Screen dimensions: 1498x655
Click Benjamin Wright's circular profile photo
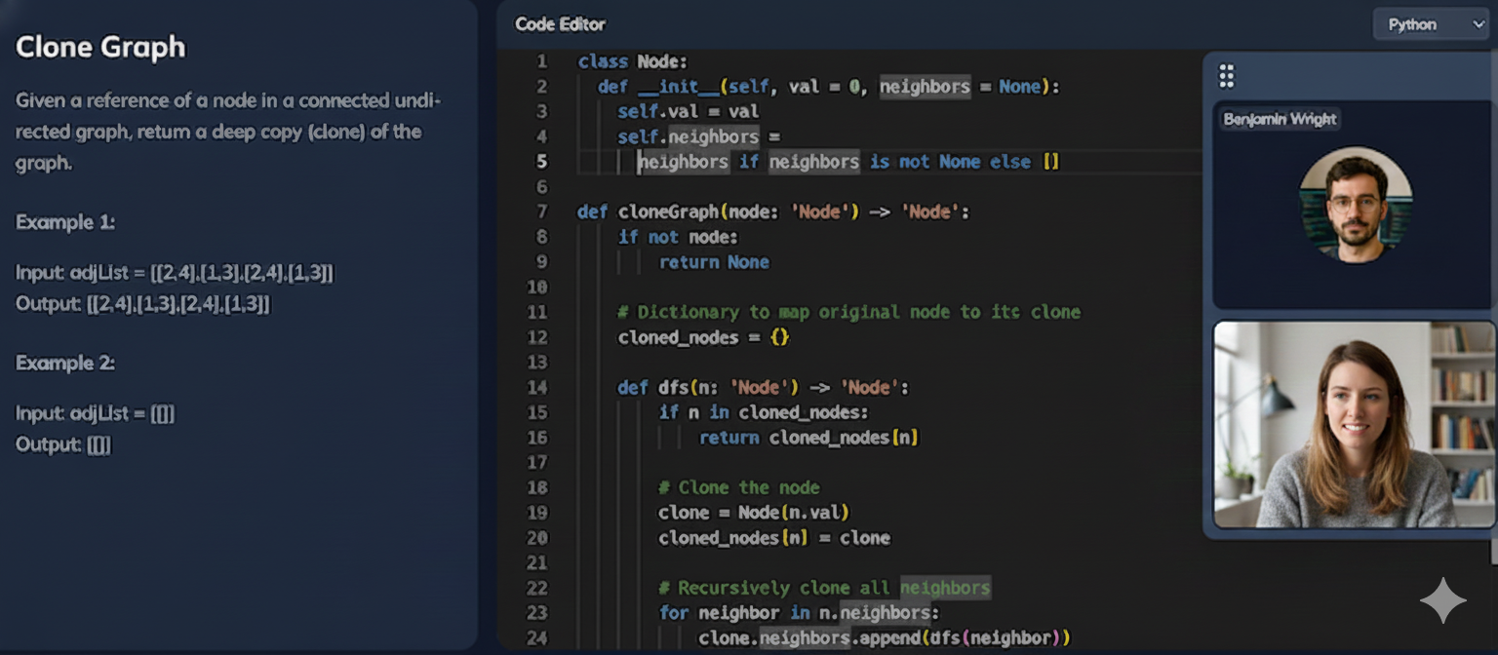pos(1353,205)
